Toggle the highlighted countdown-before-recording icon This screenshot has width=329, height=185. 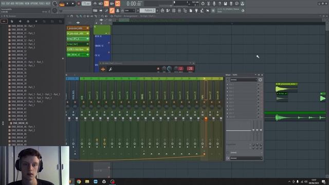click(106, 4)
